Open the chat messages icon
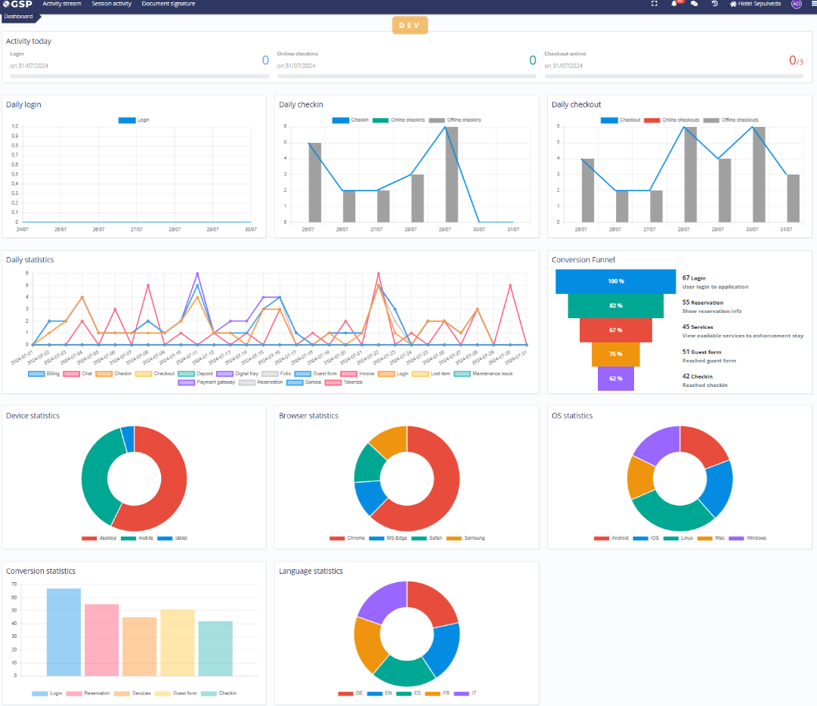The height and width of the screenshot is (706, 817). 694,4
